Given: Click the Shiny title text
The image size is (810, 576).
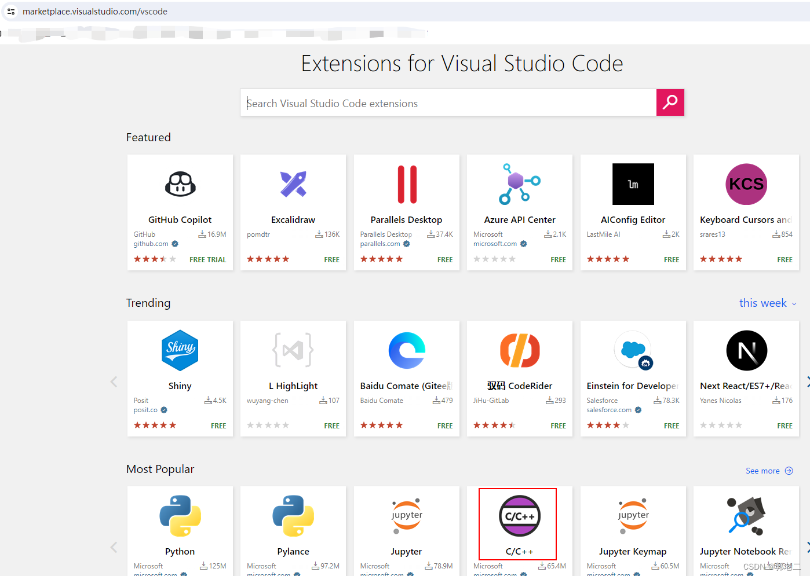Looking at the screenshot, I should tap(180, 386).
